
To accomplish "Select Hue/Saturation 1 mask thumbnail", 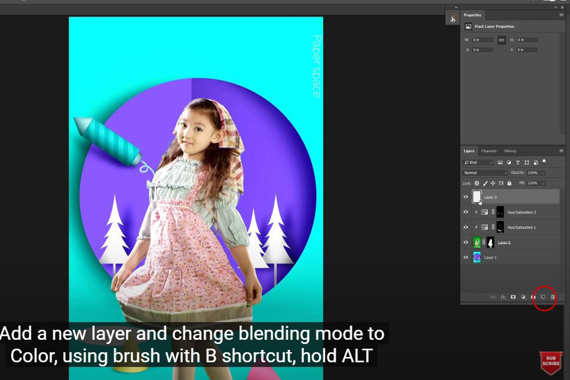I will coord(500,227).
